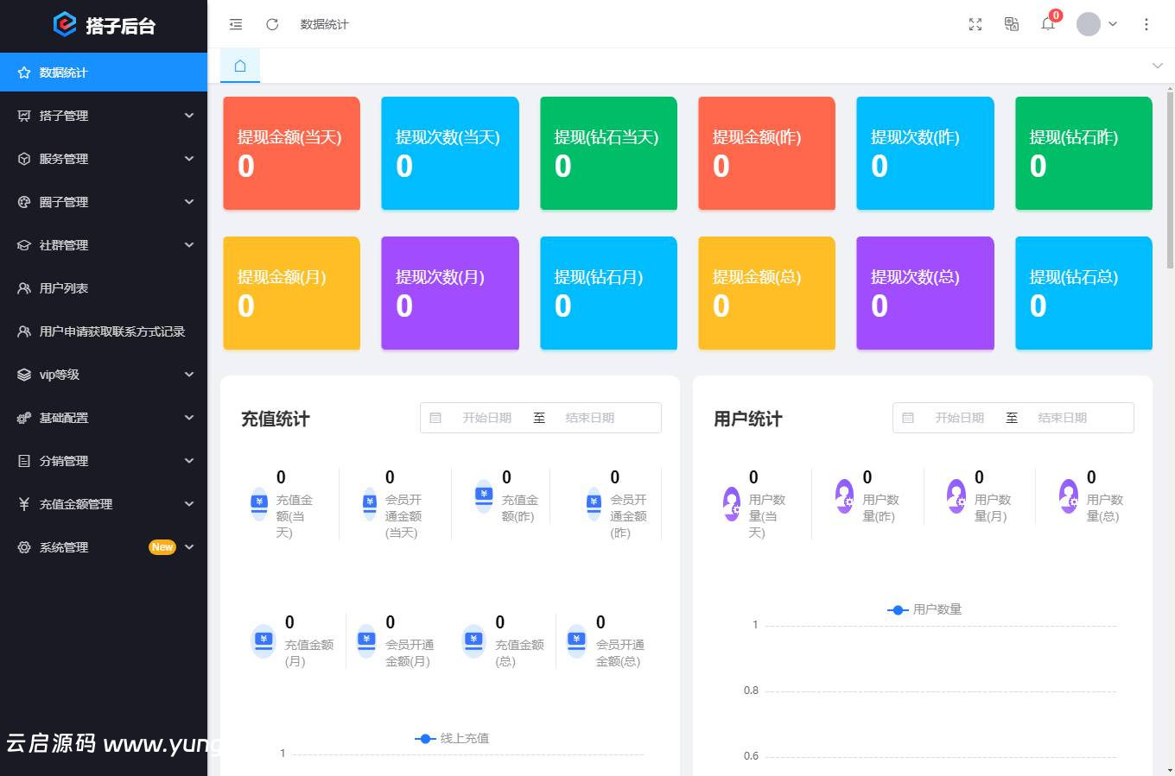Expand the tab options chevron

coord(1157,66)
